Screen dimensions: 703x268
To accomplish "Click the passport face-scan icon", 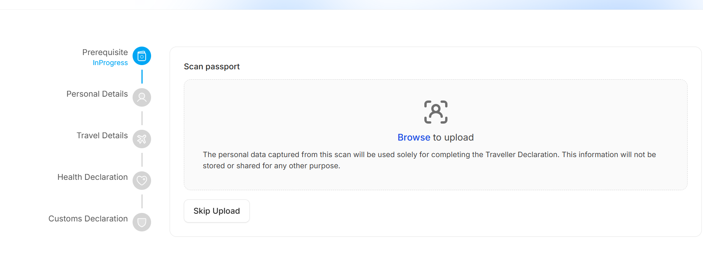I will (x=436, y=112).
